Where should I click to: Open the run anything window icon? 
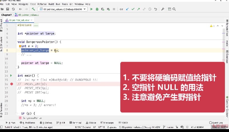(169, 9)
